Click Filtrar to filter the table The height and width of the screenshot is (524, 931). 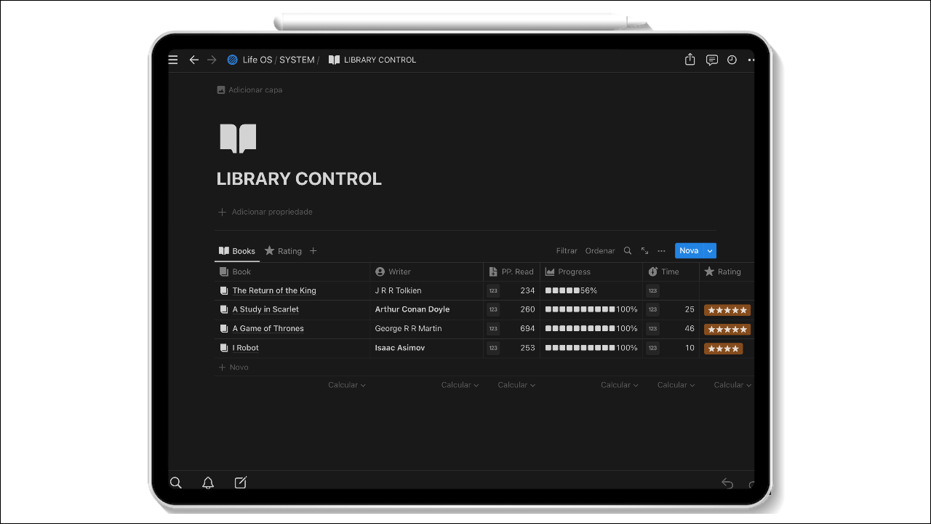[567, 251]
